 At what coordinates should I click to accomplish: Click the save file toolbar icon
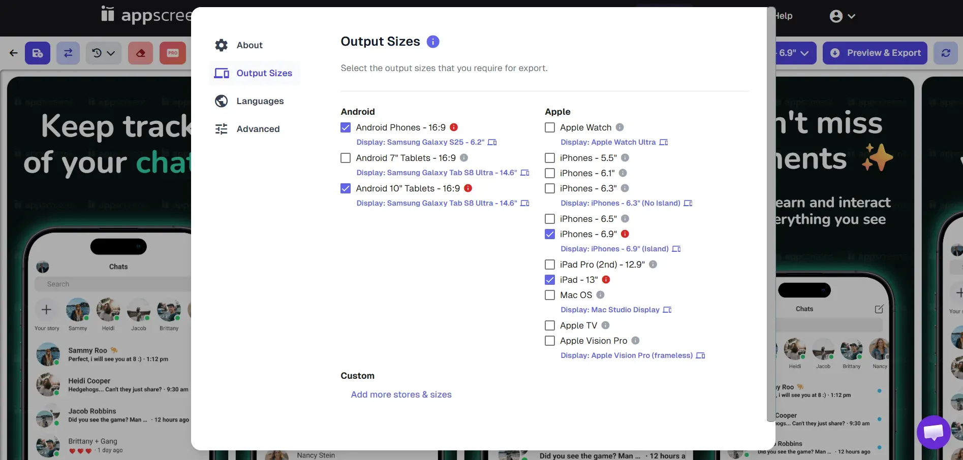coord(38,53)
